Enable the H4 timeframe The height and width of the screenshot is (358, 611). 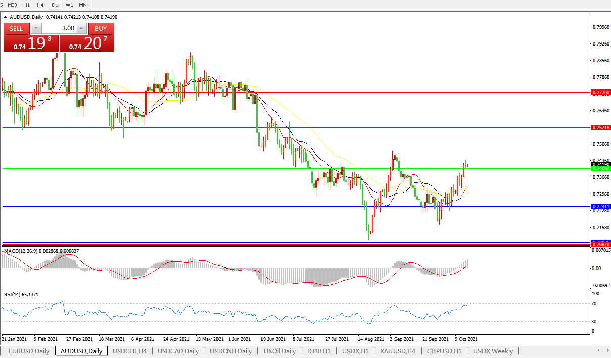[x=40, y=5]
